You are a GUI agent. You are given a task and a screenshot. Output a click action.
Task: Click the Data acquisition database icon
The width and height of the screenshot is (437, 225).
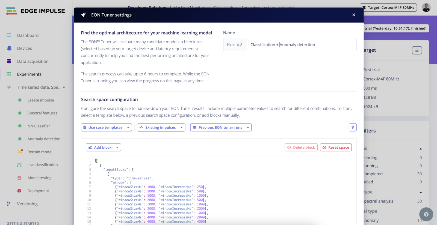tap(9, 61)
